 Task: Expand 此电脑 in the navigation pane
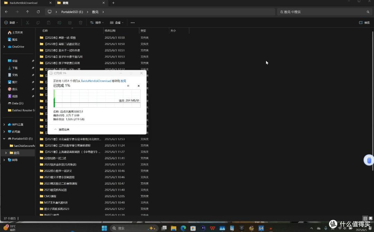[x=4, y=132]
